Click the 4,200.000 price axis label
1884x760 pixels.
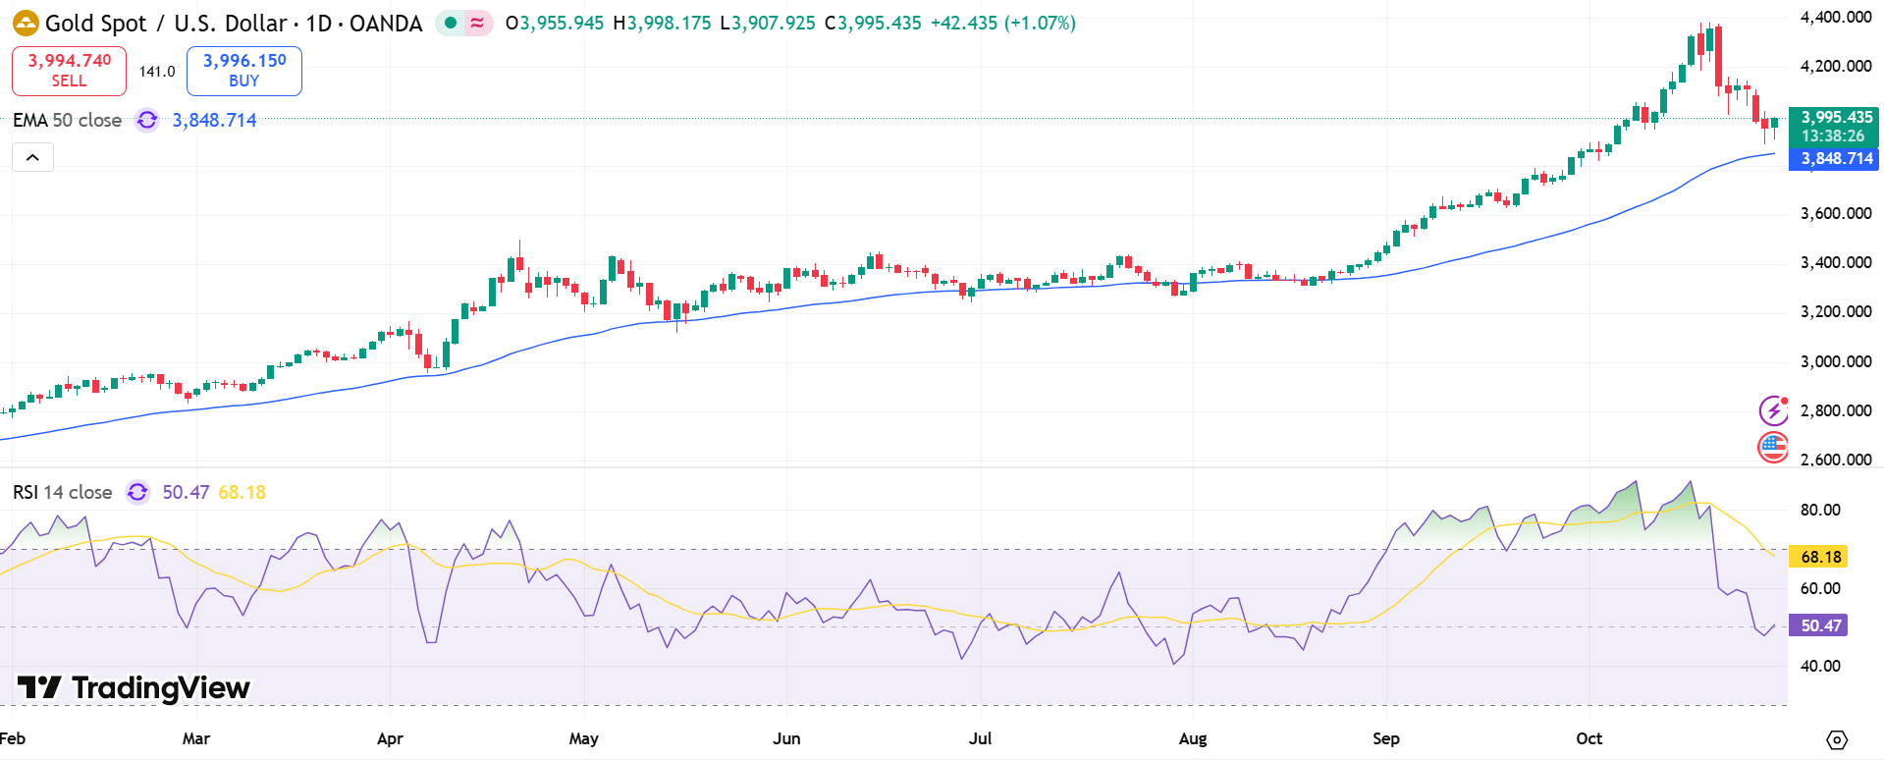[1836, 66]
